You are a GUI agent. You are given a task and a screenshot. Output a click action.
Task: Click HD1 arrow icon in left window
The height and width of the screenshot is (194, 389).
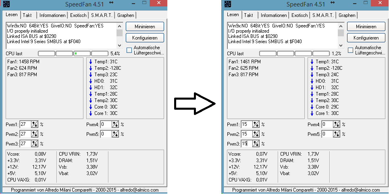click(x=91, y=88)
